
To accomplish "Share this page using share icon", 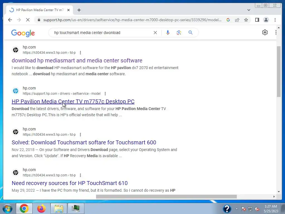I will pos(237,20).
